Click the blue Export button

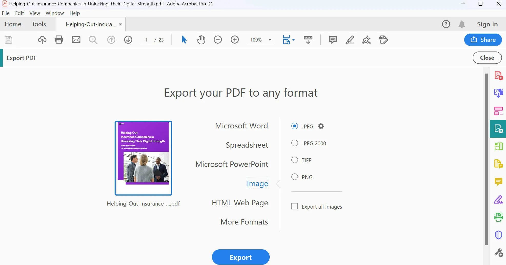[241, 257]
